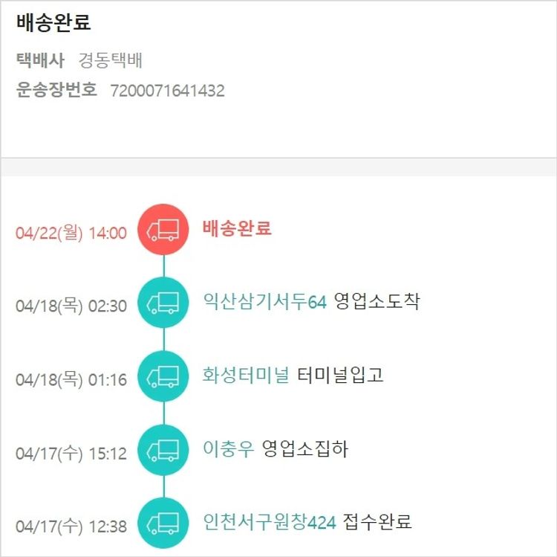Image resolution: width=557 pixels, height=557 pixels.
Task: Open the 화성터미널 terminal link
Action: [x=246, y=375]
